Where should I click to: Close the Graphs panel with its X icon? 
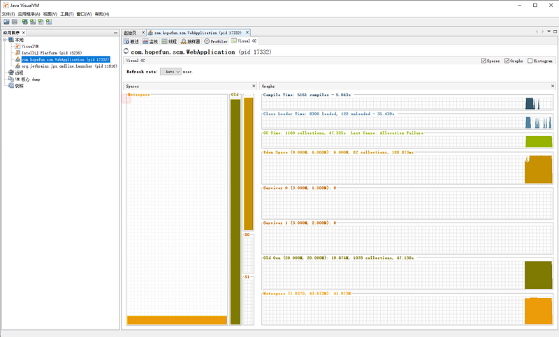click(552, 86)
